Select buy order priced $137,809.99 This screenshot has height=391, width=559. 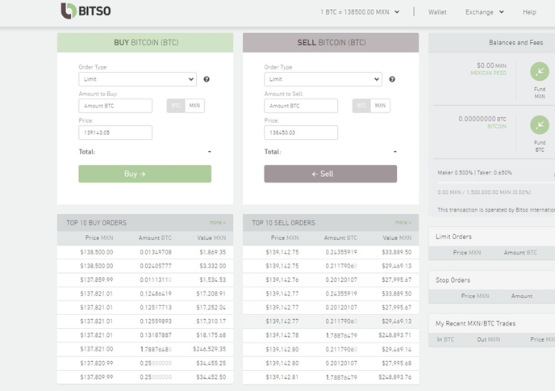coord(145,377)
